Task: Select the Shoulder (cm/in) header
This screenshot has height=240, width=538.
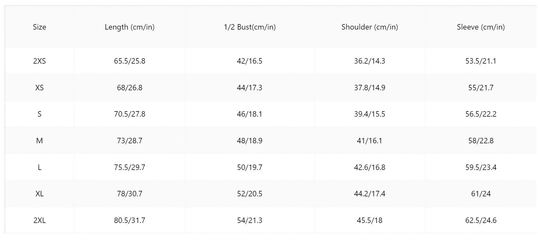Action: click(370, 27)
